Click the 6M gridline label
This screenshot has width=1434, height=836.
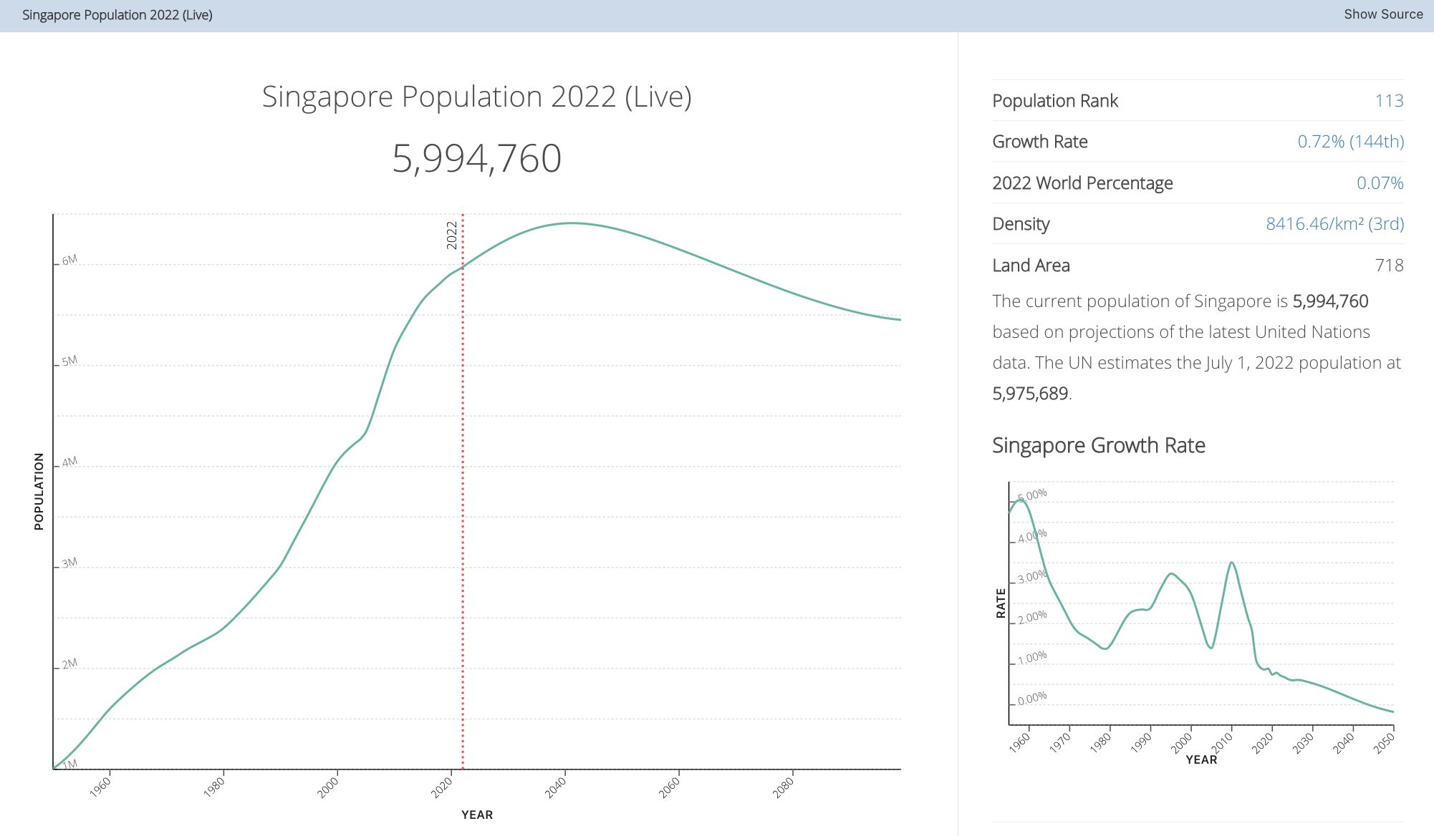pos(69,261)
